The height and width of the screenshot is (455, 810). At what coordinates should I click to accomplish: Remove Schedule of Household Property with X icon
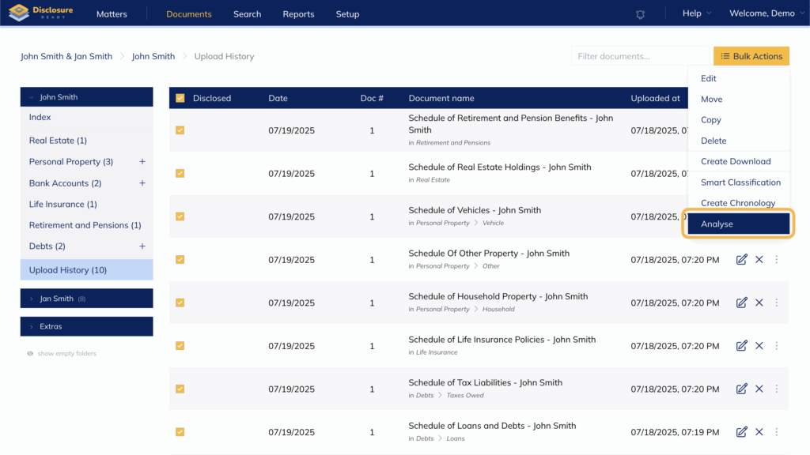point(759,303)
